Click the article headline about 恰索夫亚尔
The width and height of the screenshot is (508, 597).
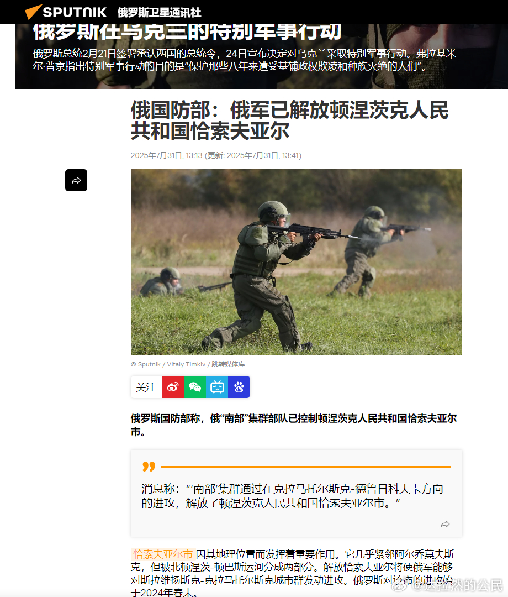pyautogui.click(x=289, y=121)
